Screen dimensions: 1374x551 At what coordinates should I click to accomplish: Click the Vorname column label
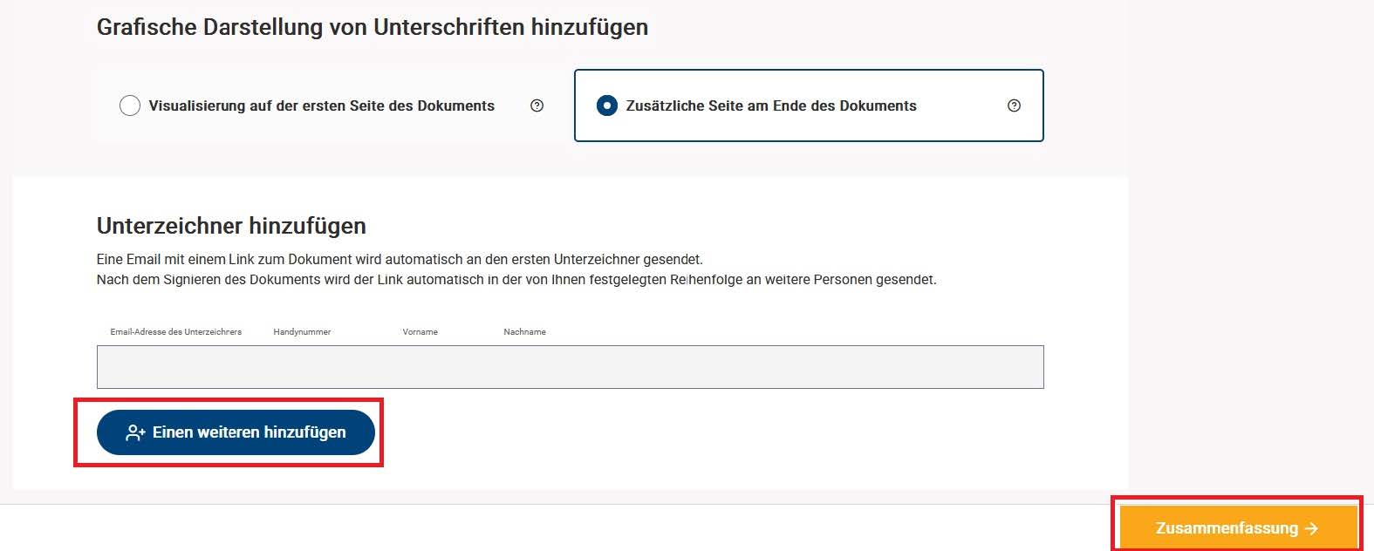point(420,332)
